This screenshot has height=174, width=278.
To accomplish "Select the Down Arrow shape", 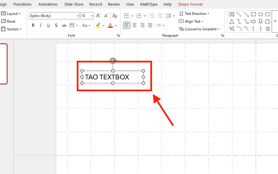I will [x=260, y=22].
